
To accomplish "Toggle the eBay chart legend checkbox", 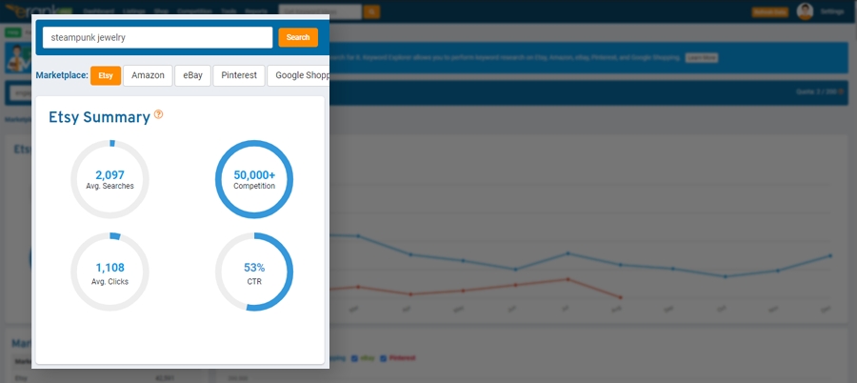I will point(355,358).
